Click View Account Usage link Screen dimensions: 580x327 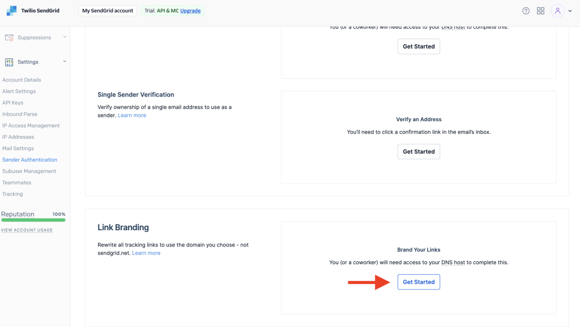27,230
